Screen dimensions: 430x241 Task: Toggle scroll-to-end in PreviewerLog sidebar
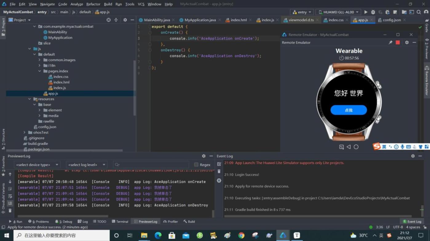[10, 203]
